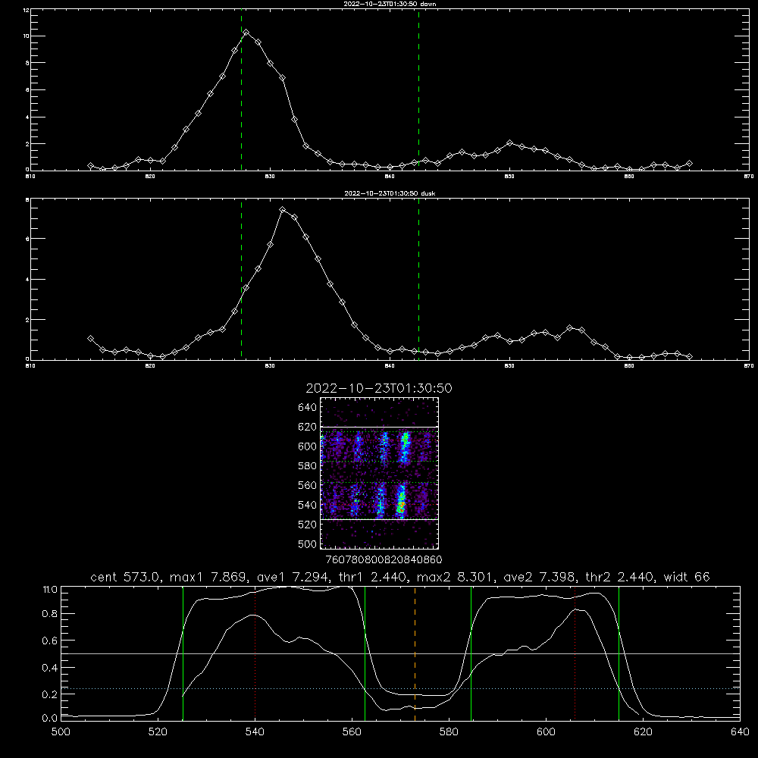Click the '580' x-axis label of the bottom plot
758x758 pixels.
(x=449, y=732)
